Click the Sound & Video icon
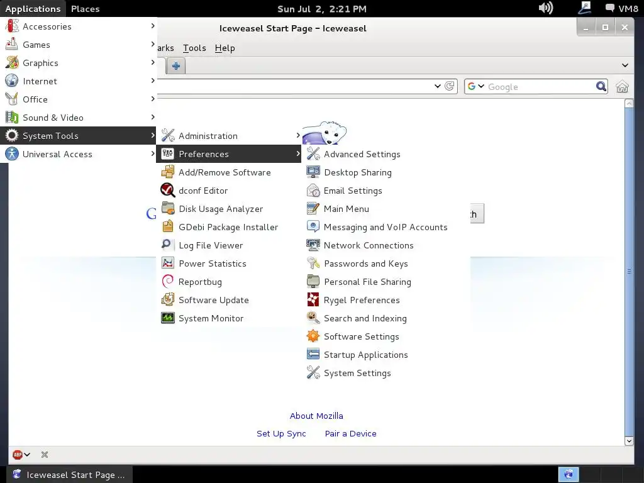Image resolution: width=644 pixels, height=483 pixels. (x=12, y=118)
